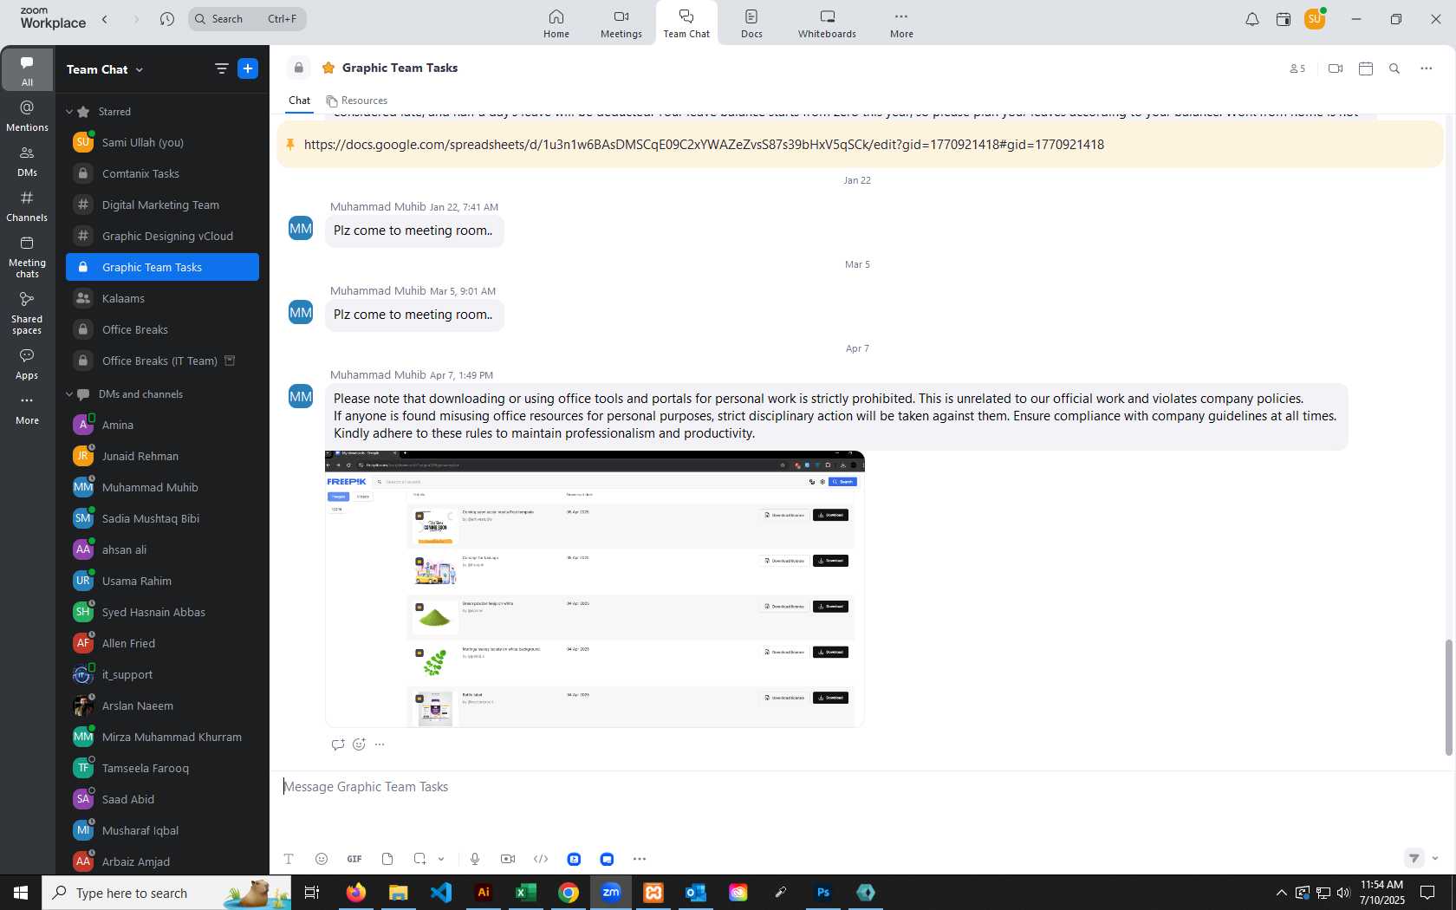Open the Channels sidebar section

pos(27,206)
